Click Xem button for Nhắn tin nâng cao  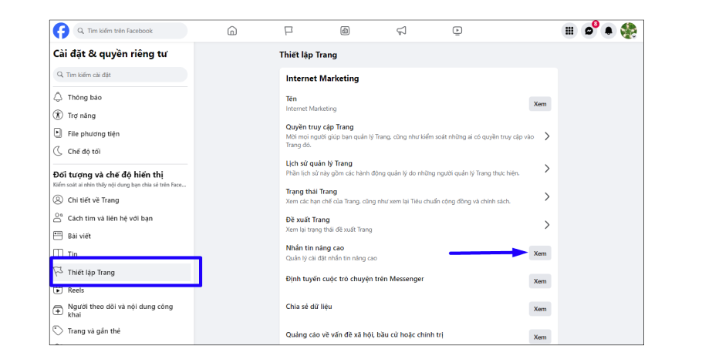point(540,253)
